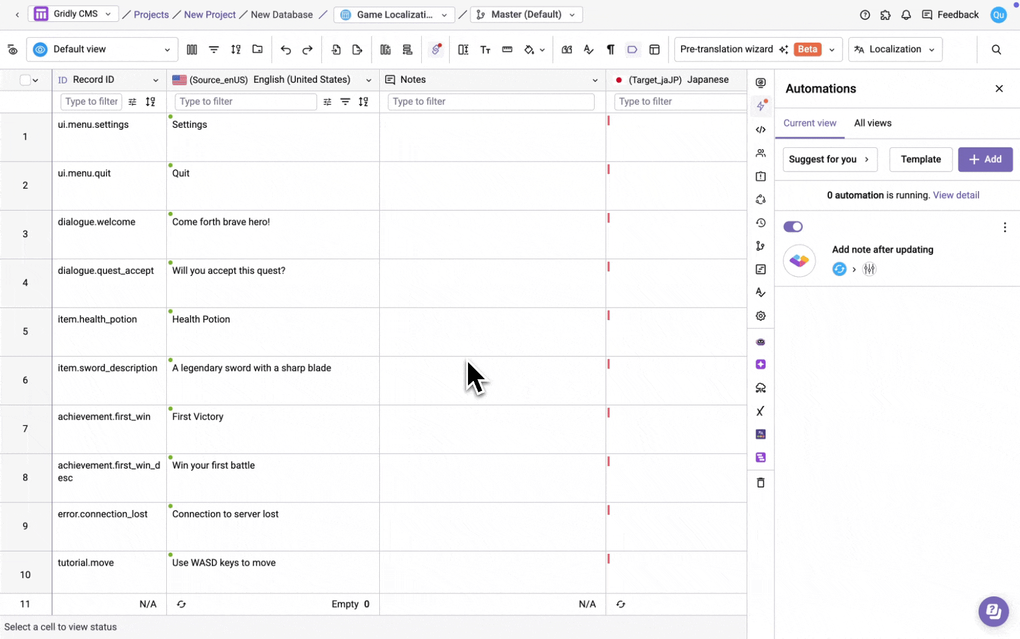Click the spell check icon in toolbar

point(589,50)
